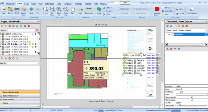
Task: Open the Lists ribbon tab
Action: pyautogui.click(x=59, y=4)
